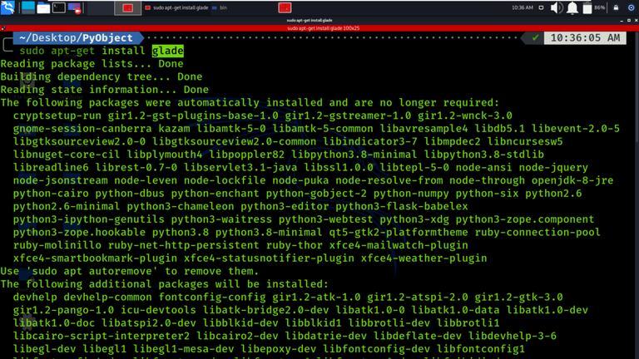Click the 'sudo apt autoremove' hint line
639x359 pixels.
[x=130, y=271]
